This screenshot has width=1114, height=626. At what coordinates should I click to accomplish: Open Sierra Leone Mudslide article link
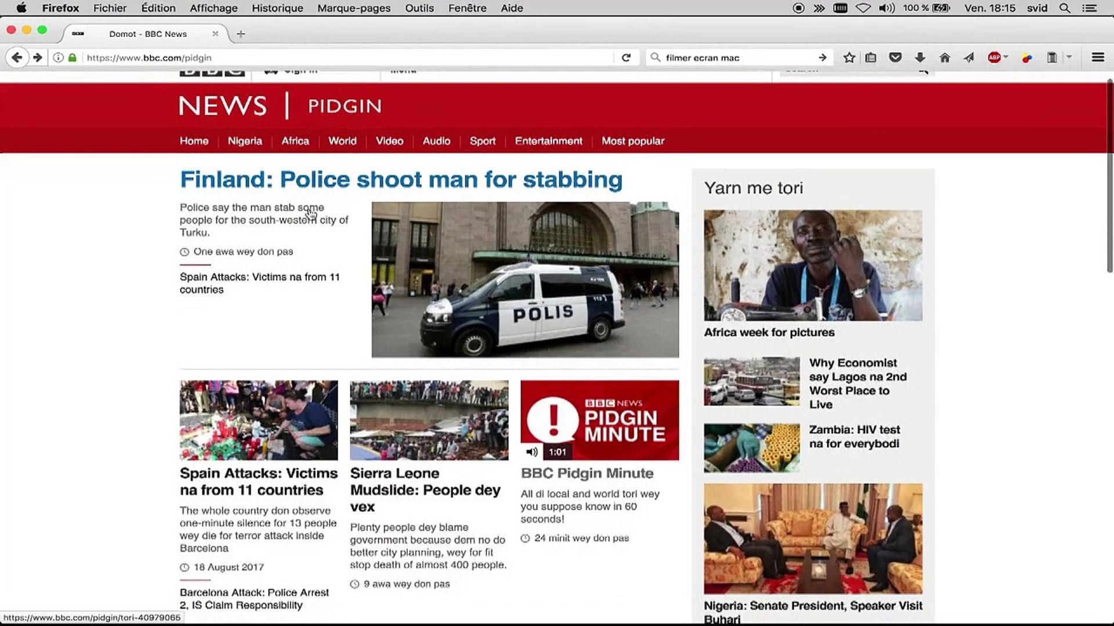tap(425, 490)
